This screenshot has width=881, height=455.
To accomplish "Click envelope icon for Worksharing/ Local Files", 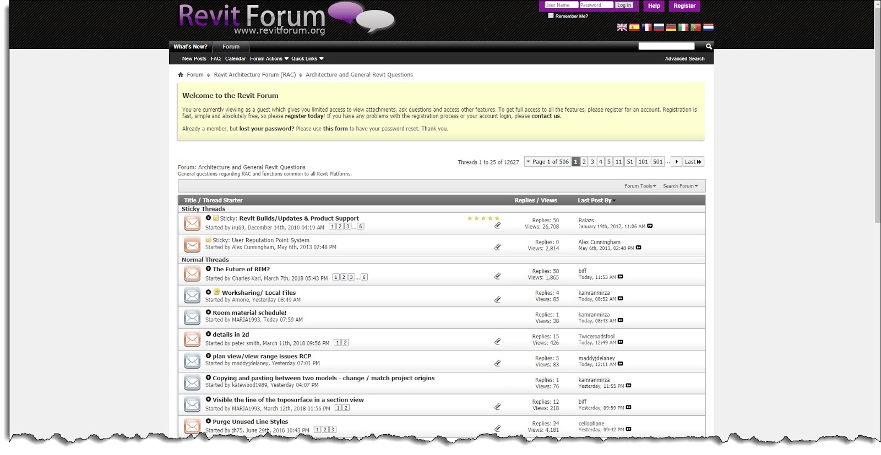I will click(192, 295).
